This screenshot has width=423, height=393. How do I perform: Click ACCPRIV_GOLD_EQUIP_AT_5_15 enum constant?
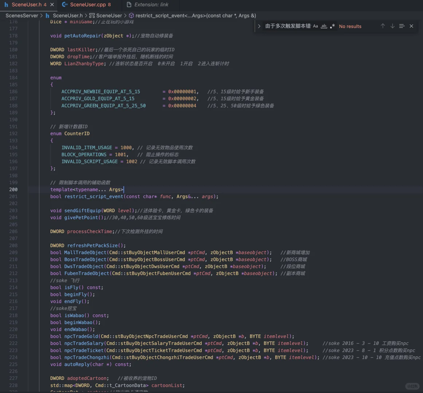[x=98, y=99]
